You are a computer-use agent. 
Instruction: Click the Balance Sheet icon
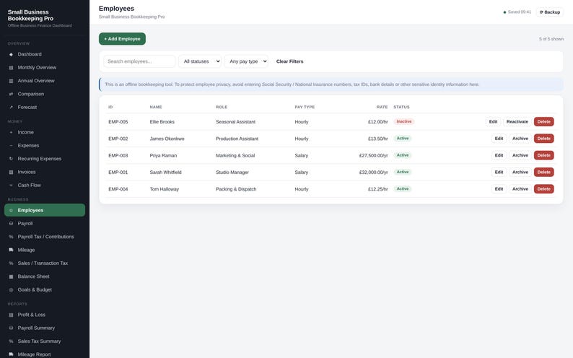(x=11, y=276)
